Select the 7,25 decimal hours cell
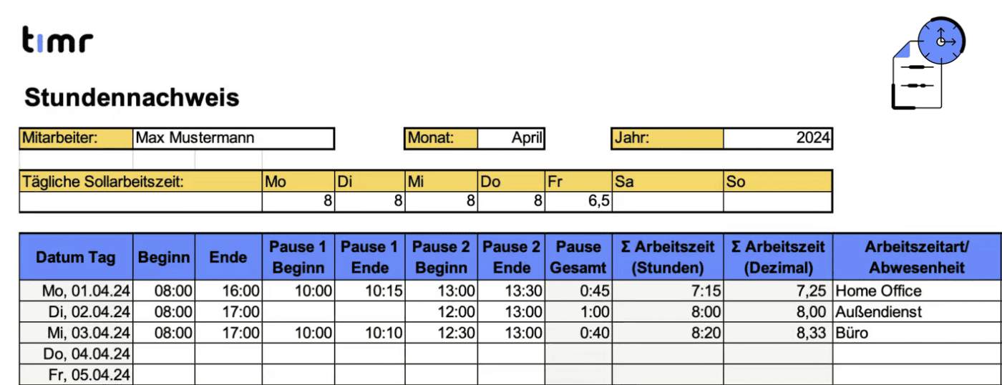This screenshot has width=1002, height=385. 778,291
